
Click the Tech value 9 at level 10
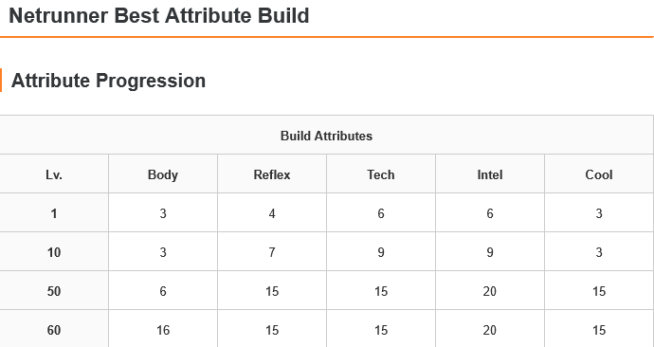[381, 252]
